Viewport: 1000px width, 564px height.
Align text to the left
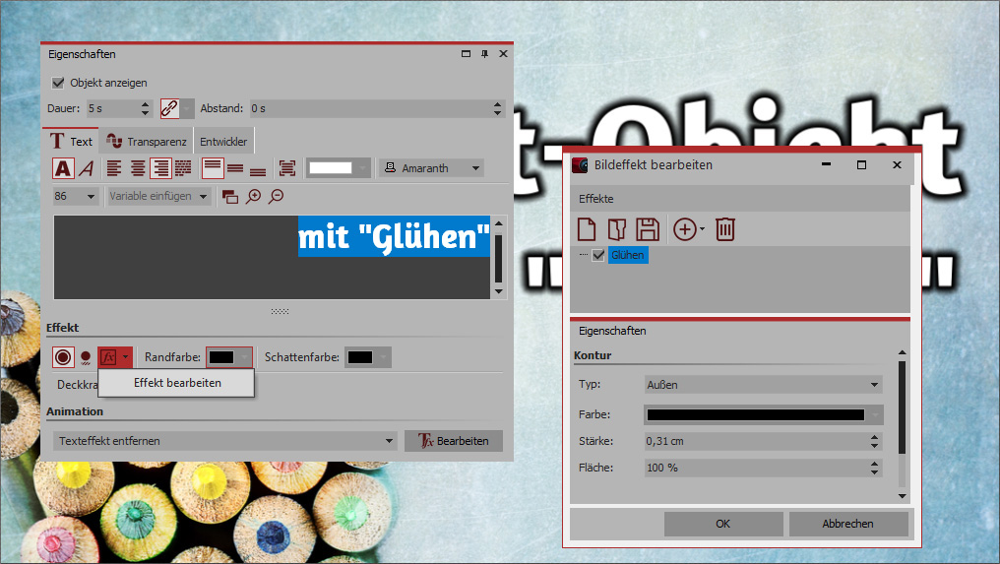click(114, 168)
